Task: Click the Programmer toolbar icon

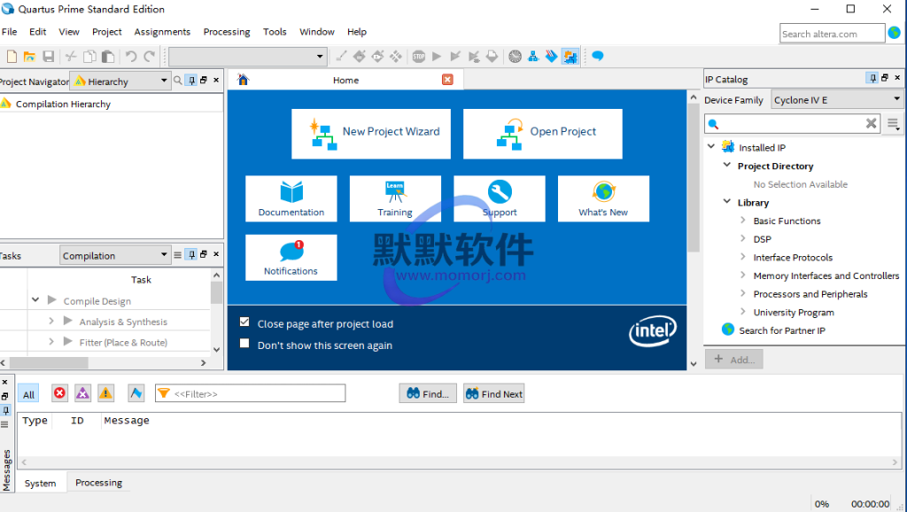Action: 552,56
